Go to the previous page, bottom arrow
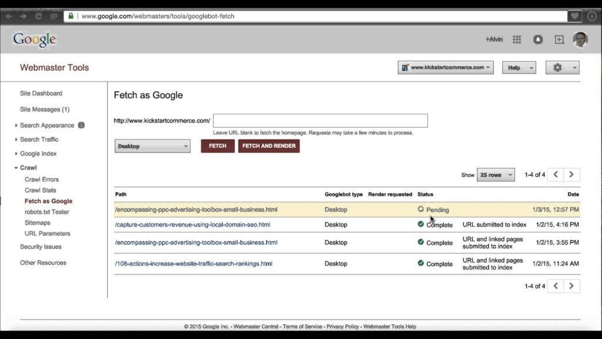Screen dimensions: 602x339 coord(556,286)
